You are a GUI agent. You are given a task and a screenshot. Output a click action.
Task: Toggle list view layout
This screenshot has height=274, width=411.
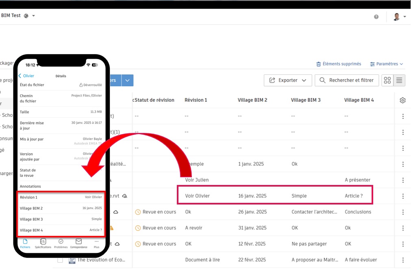pos(399,80)
